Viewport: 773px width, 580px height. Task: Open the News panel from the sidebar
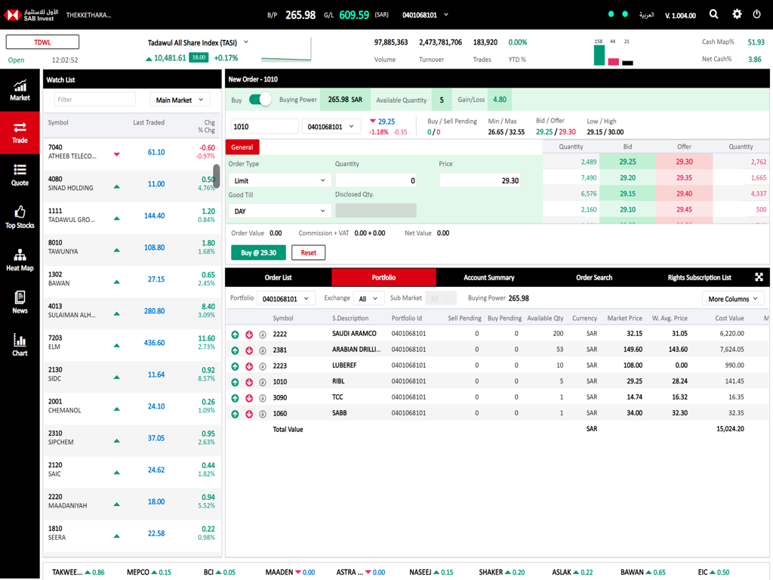(x=19, y=298)
